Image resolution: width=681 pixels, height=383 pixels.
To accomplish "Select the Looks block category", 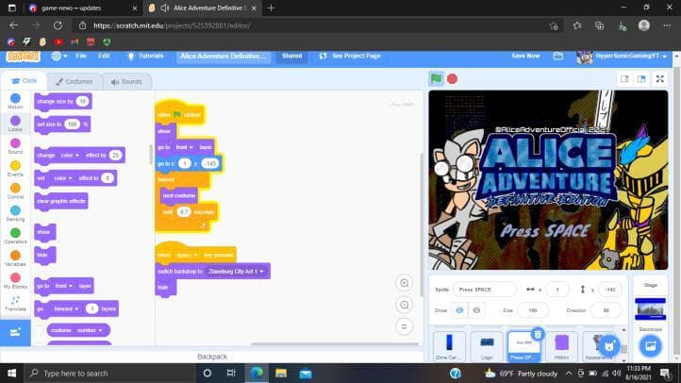I will coord(15,124).
